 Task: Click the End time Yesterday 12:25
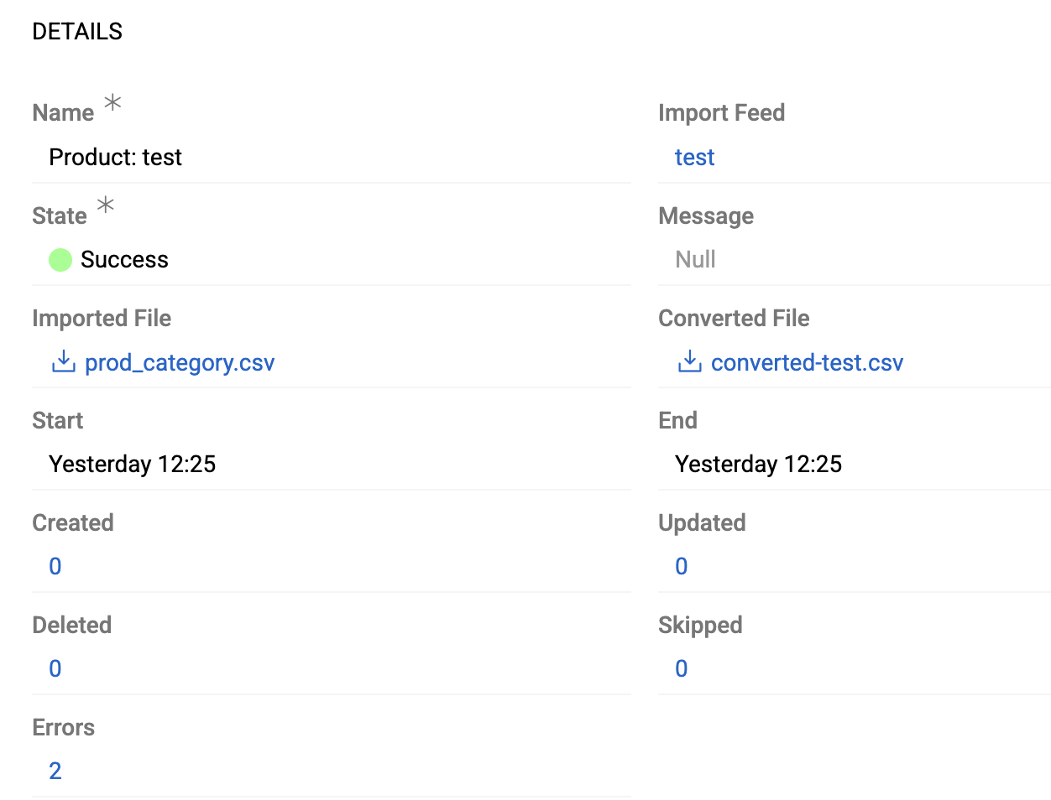[x=758, y=464]
